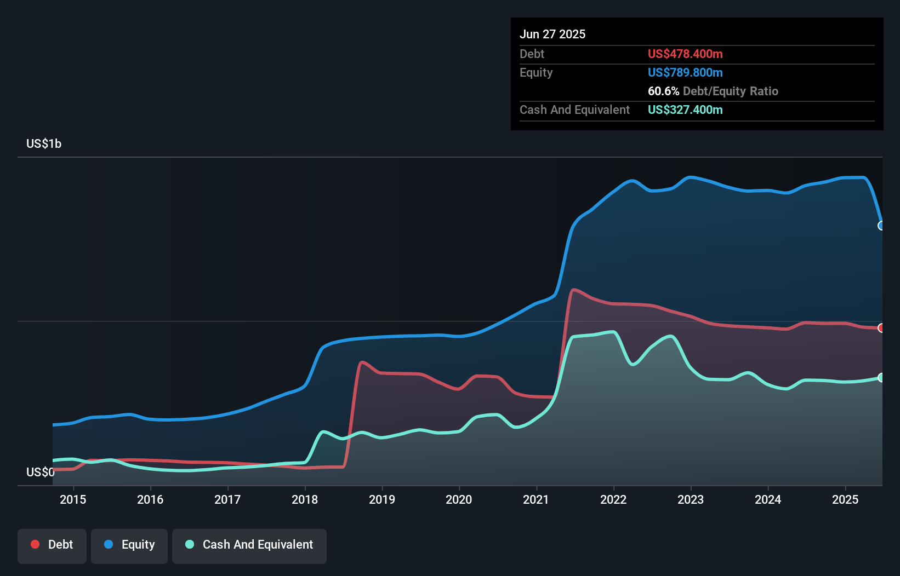Click the US$789.800m equity value
Screen dimensions: 900x576
click(685, 72)
